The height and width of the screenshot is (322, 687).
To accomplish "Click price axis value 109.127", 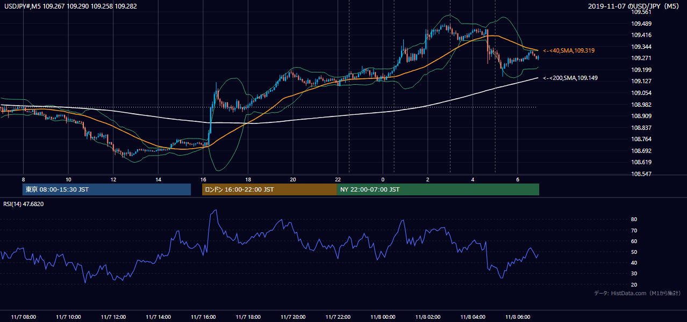I will pos(641,81).
